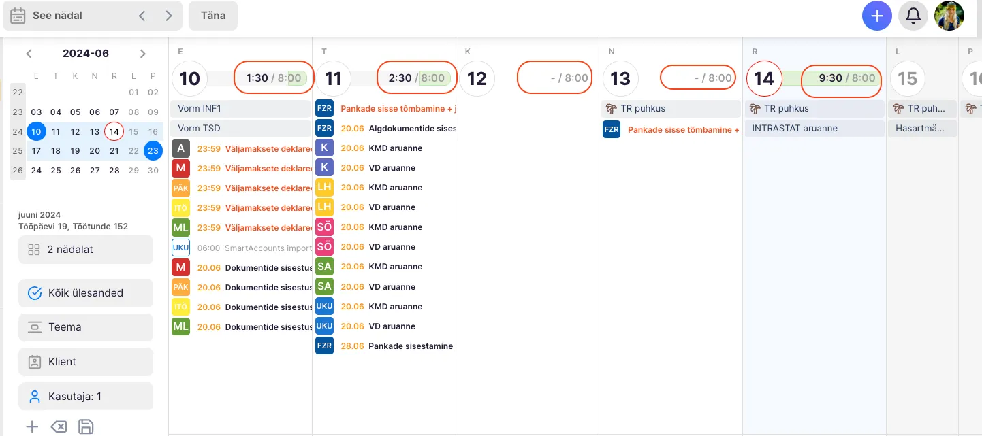Expand the Teema filter
This screenshot has height=436, width=982.
point(86,327)
